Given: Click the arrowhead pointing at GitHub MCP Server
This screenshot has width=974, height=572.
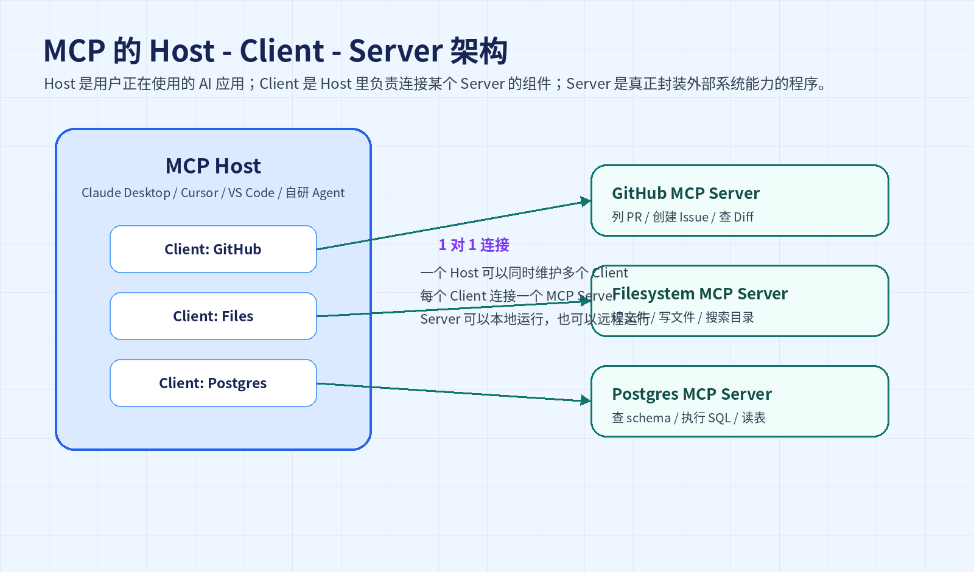Looking at the screenshot, I should click(x=586, y=201).
